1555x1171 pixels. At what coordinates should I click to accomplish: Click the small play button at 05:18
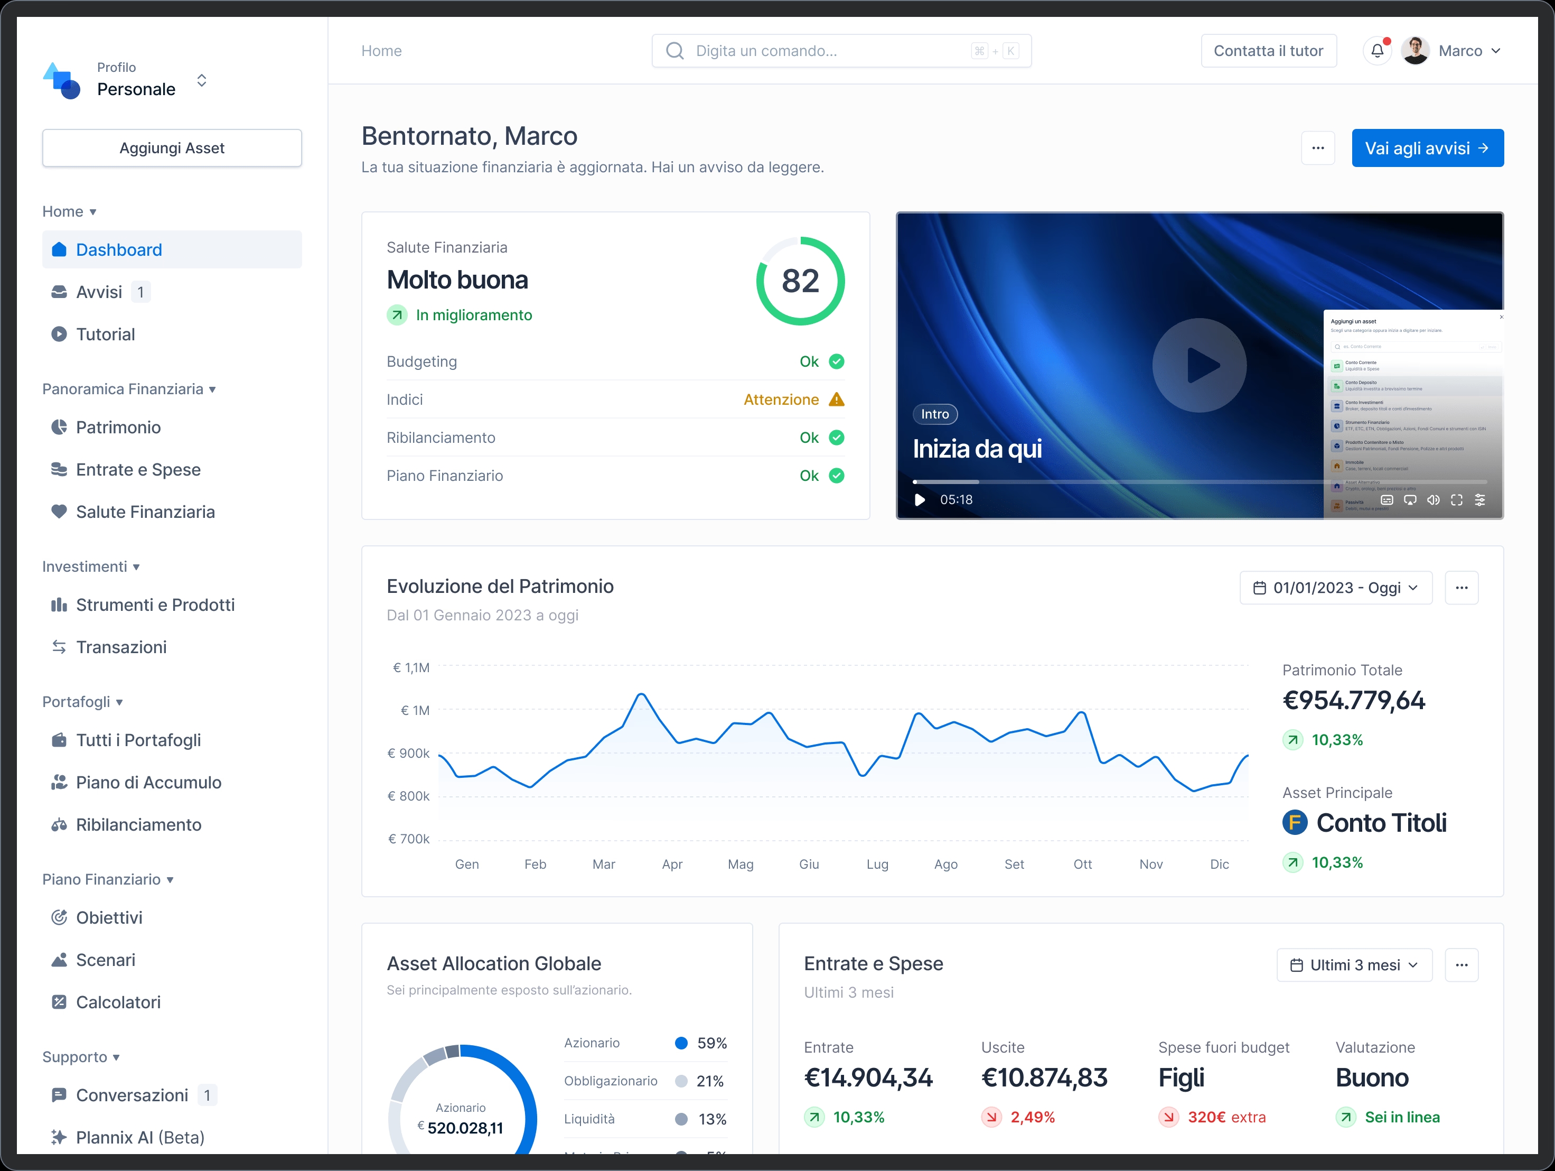tap(920, 499)
